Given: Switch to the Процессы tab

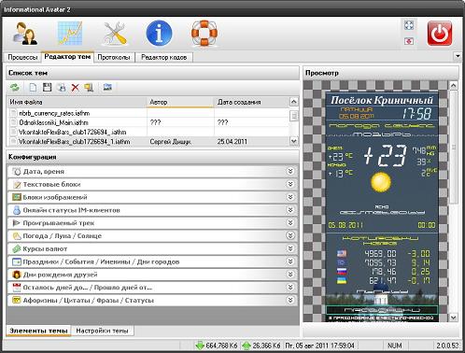Looking at the screenshot, I should tap(22, 57).
